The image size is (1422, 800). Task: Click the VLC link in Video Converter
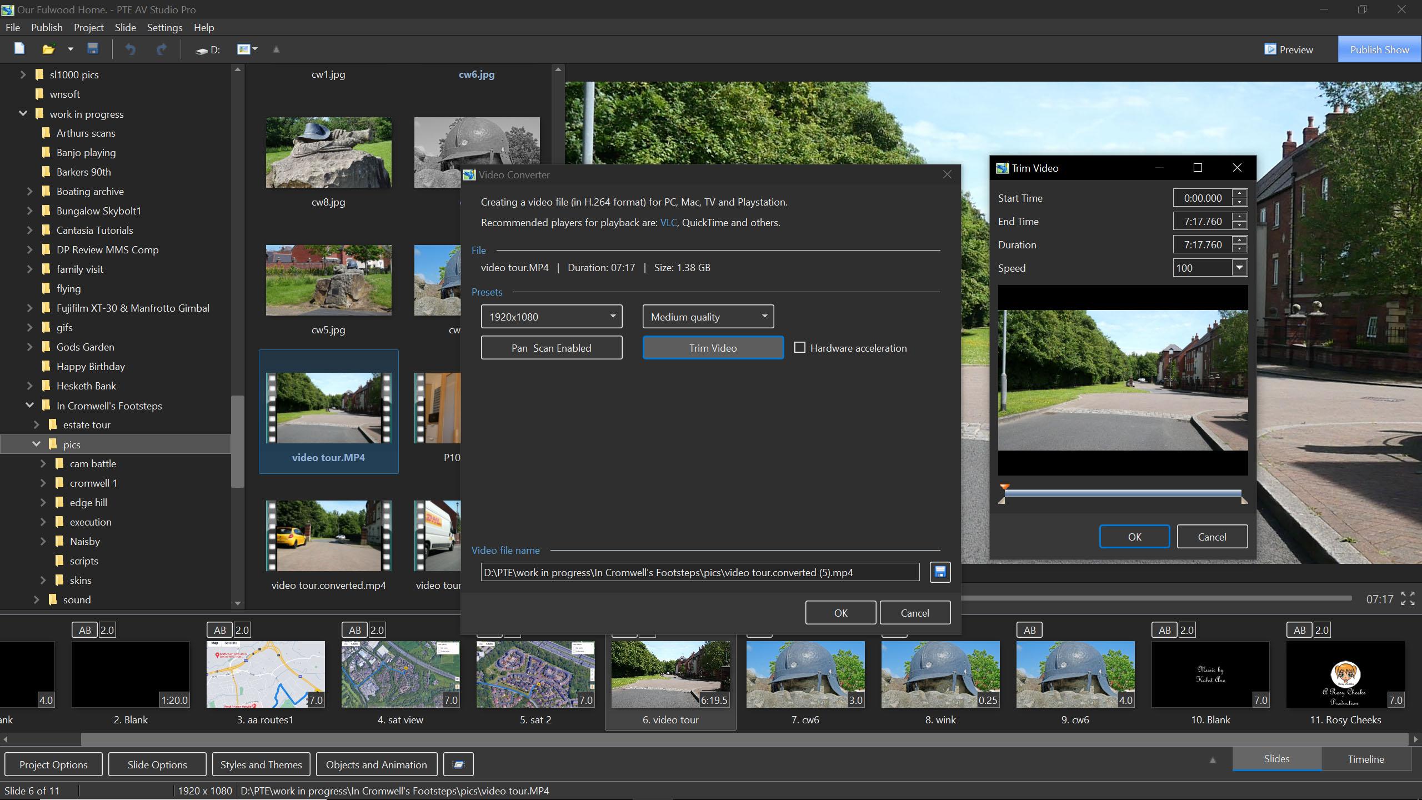[668, 222]
